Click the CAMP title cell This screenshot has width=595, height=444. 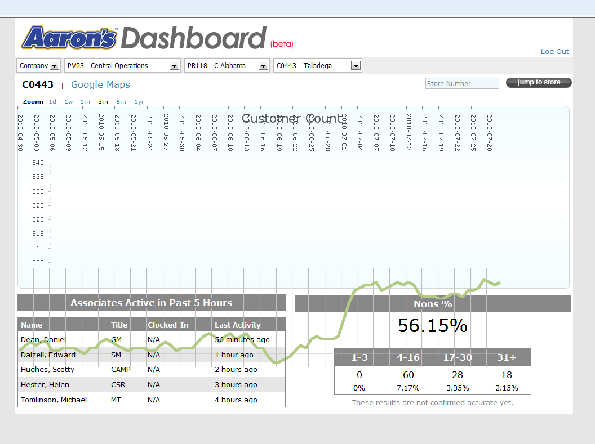point(121,369)
